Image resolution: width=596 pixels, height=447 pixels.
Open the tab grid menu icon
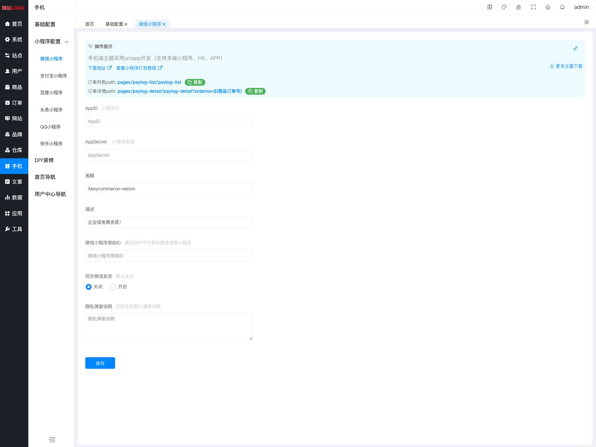pos(586,22)
